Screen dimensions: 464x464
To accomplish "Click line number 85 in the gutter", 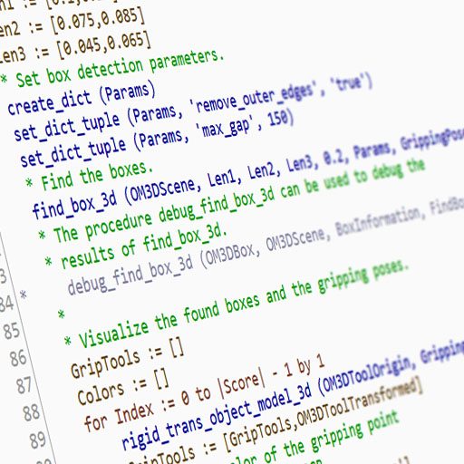I will 12,331.
